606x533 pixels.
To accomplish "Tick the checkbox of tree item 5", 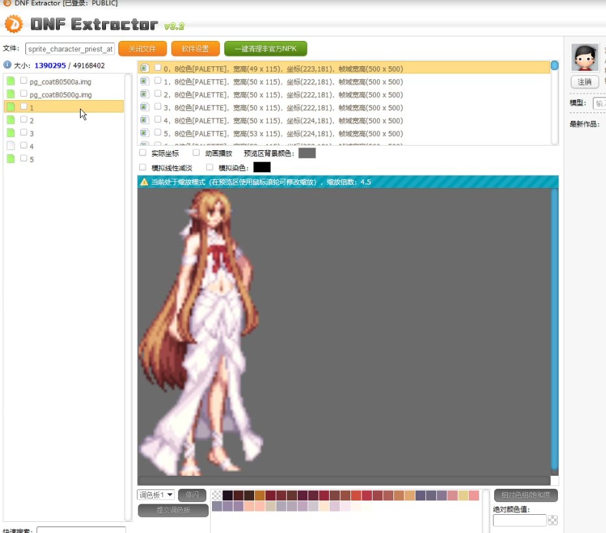I will (23, 158).
